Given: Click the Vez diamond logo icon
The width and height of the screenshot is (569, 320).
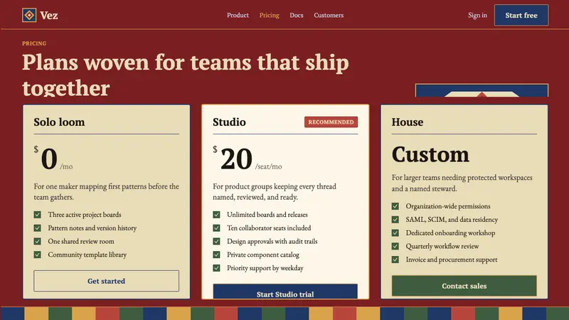Looking at the screenshot, I should point(29,15).
